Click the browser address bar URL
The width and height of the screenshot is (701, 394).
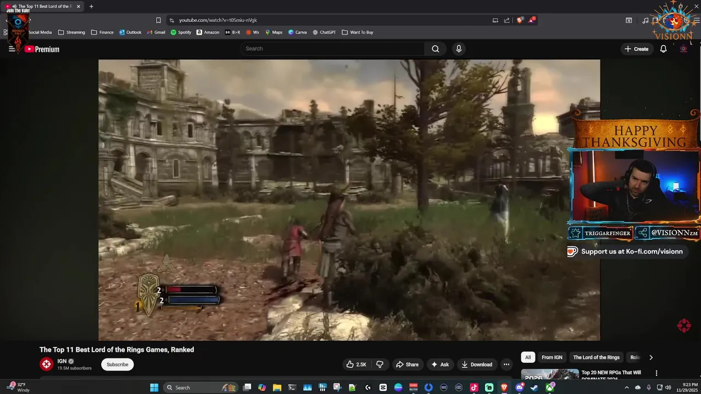(218, 20)
